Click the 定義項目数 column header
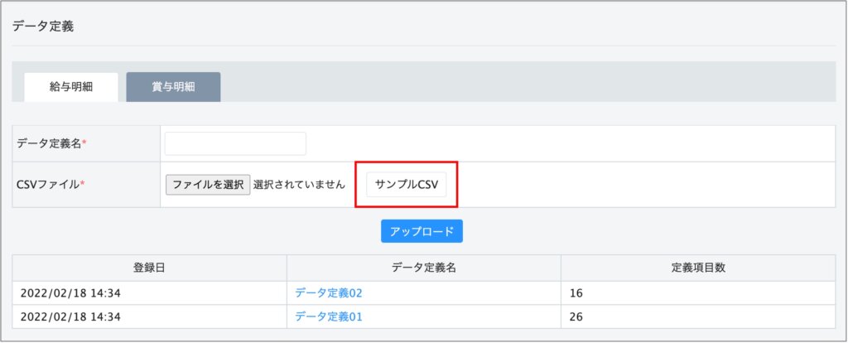The image size is (848, 343). coord(698,268)
